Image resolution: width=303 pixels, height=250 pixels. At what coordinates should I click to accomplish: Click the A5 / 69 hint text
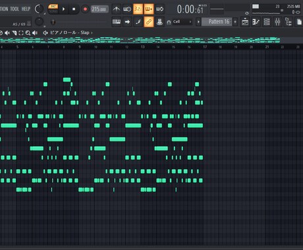coord(19,24)
